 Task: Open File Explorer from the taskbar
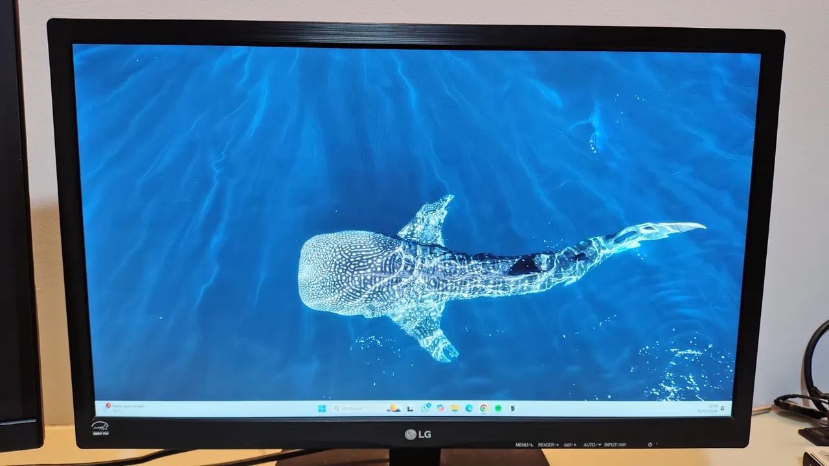pyautogui.click(x=455, y=408)
